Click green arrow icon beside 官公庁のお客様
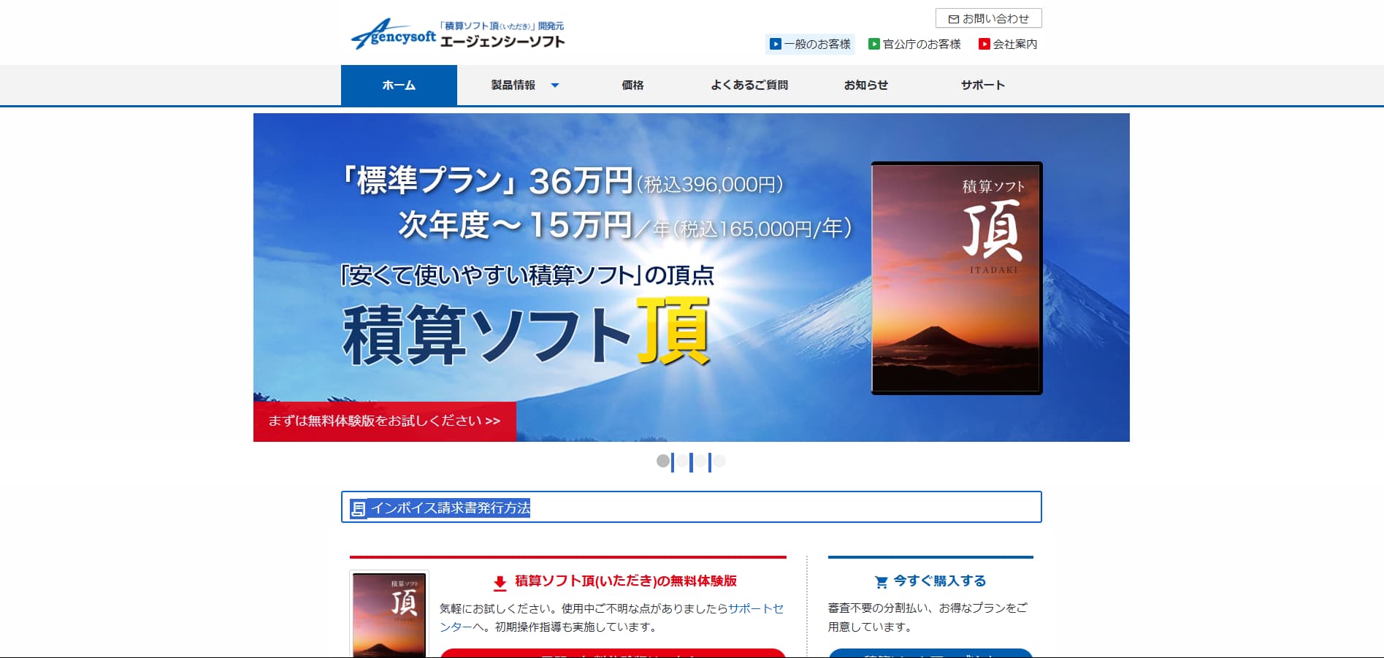 [x=873, y=44]
